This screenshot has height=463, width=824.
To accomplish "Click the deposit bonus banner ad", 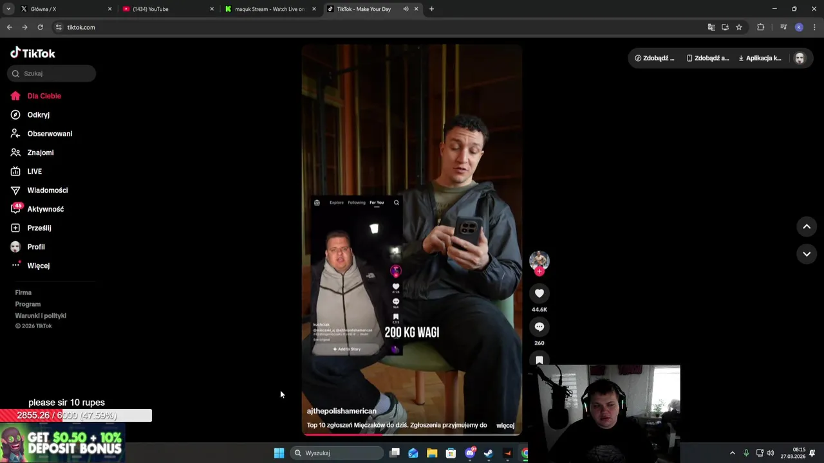I will coord(62,442).
